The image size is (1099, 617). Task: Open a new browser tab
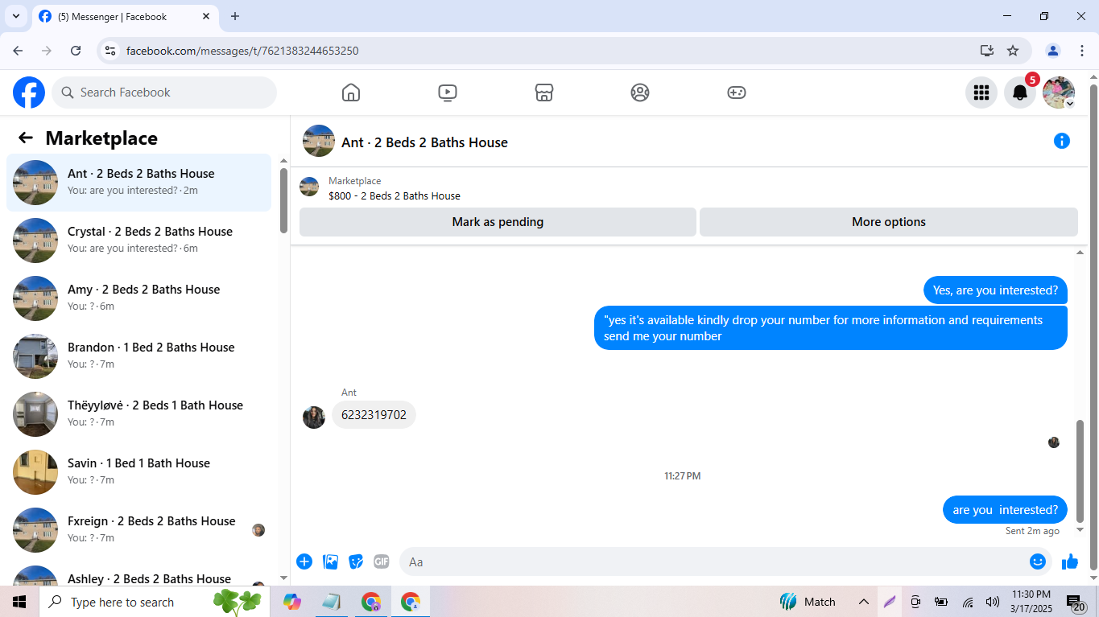pyautogui.click(x=235, y=16)
